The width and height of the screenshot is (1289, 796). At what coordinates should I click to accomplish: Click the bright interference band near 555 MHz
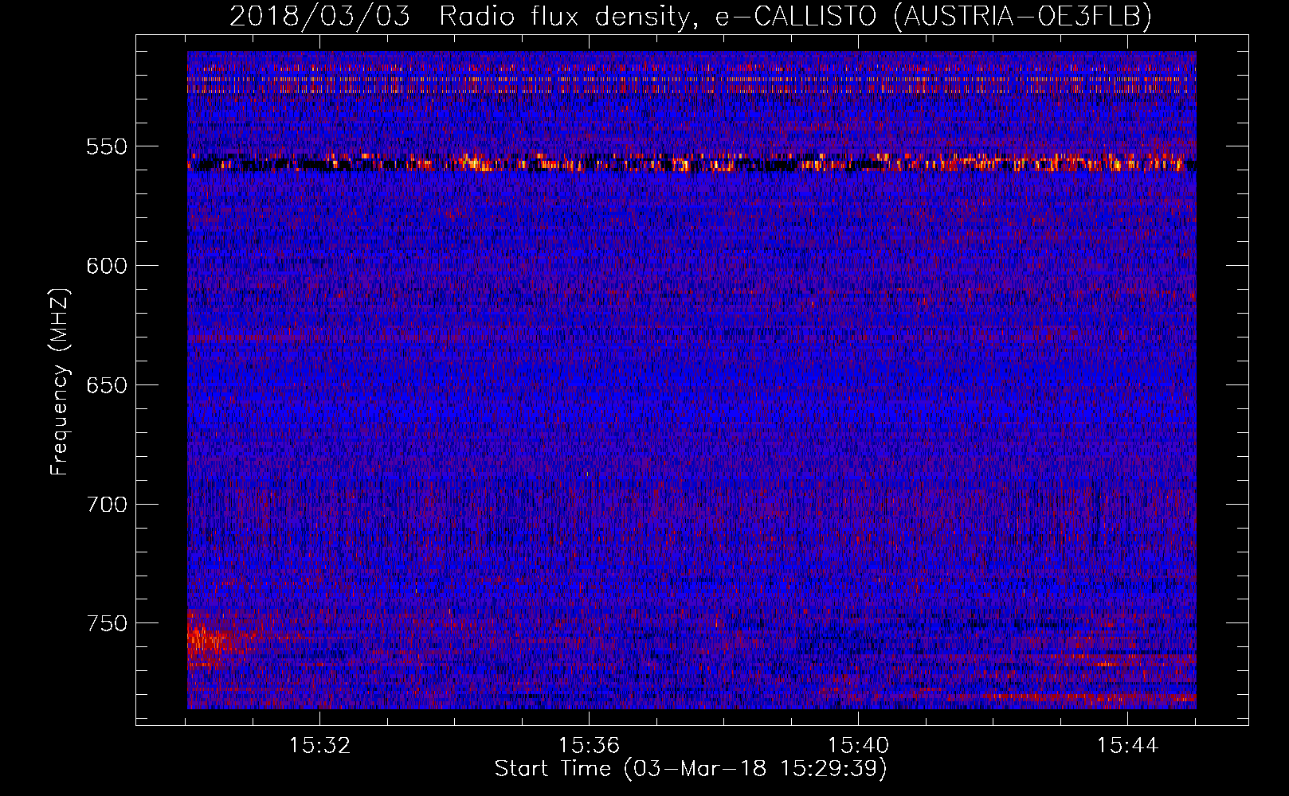[692, 163]
